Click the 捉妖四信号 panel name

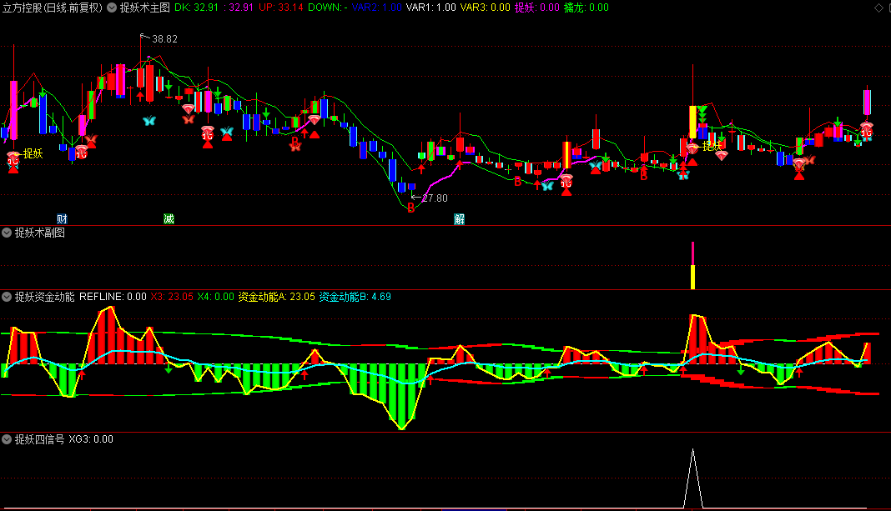40,439
